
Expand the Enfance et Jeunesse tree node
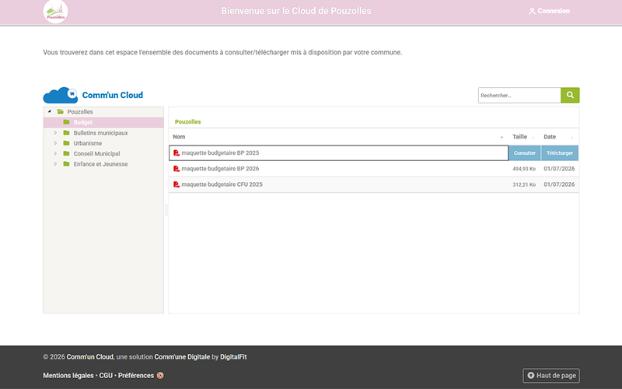(x=55, y=164)
